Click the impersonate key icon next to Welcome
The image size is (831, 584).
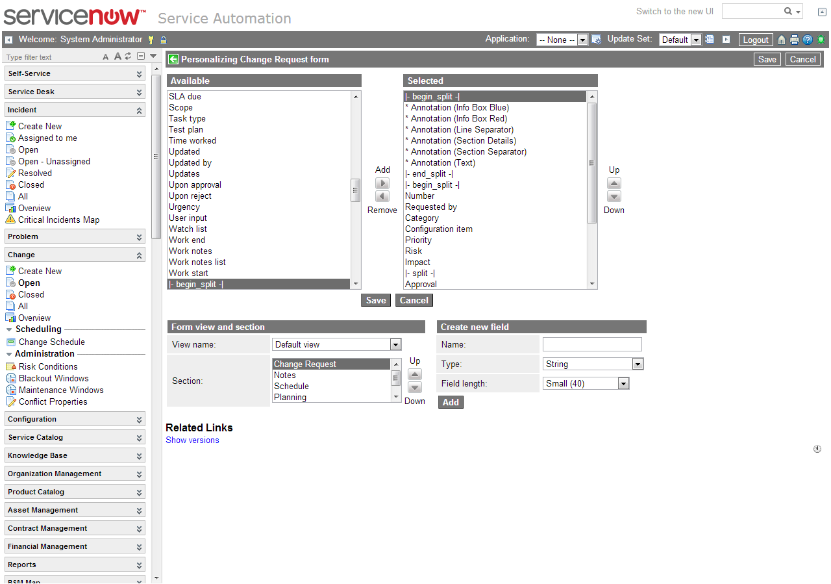tap(151, 40)
